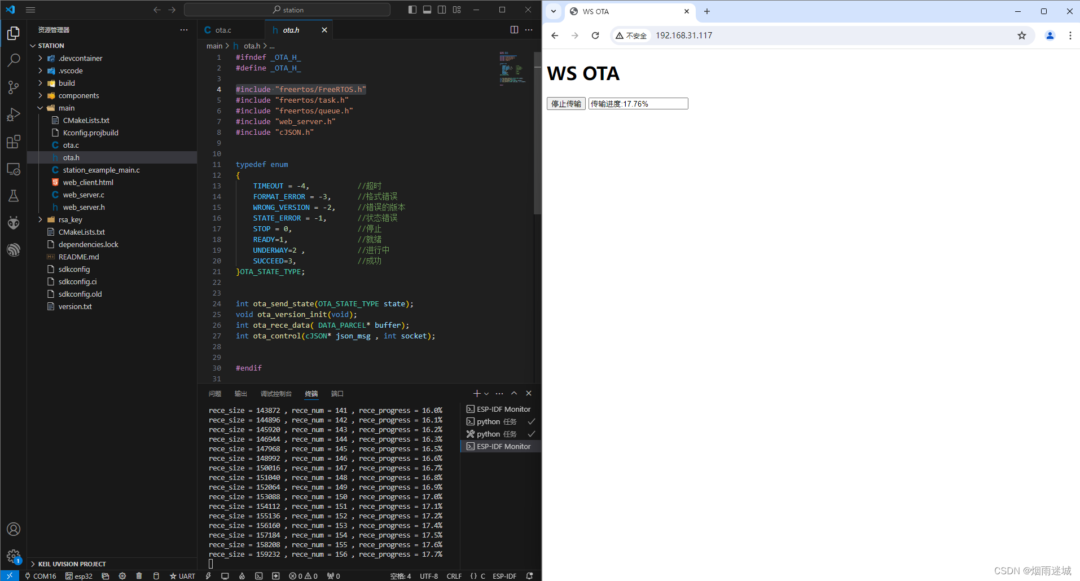Image resolution: width=1080 pixels, height=581 pixels.
Task: Open web_client.html file
Action: click(88, 182)
